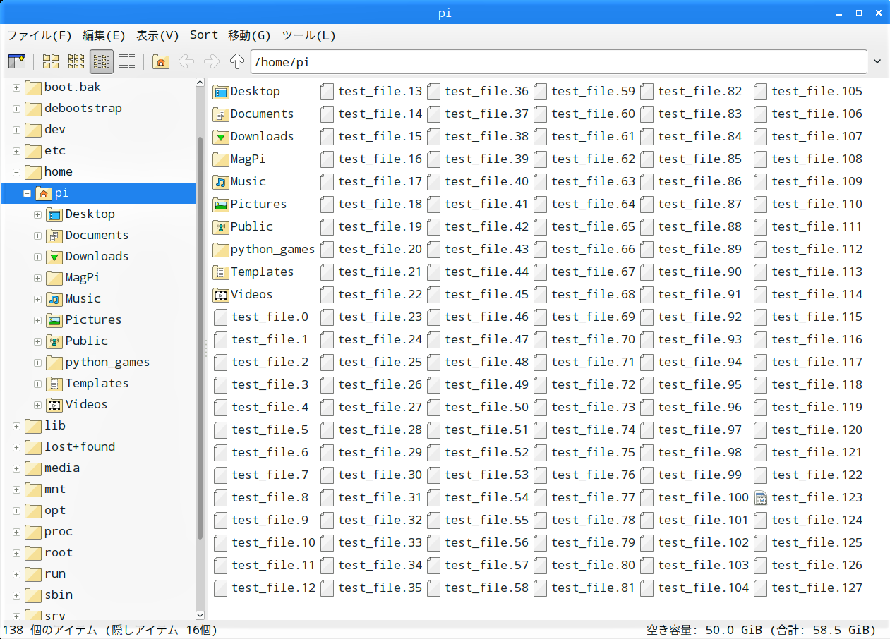Switch to thumbnail view mode
This screenshot has width=890, height=639.
(76, 62)
